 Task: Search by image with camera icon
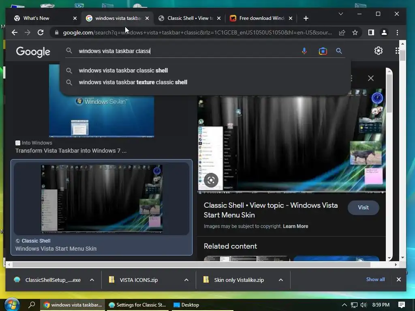[x=323, y=51]
